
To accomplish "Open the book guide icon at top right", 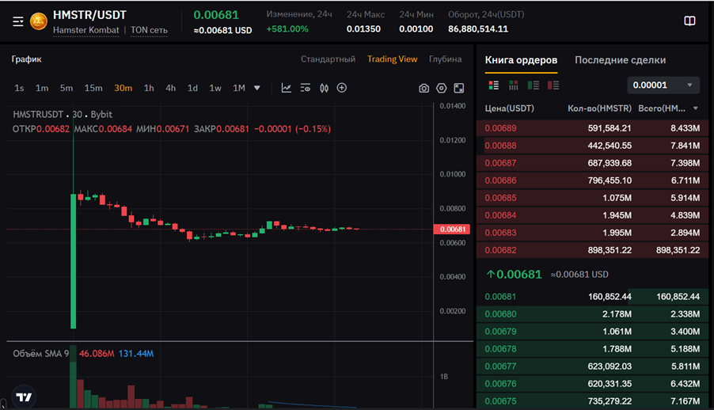I will [x=689, y=21].
